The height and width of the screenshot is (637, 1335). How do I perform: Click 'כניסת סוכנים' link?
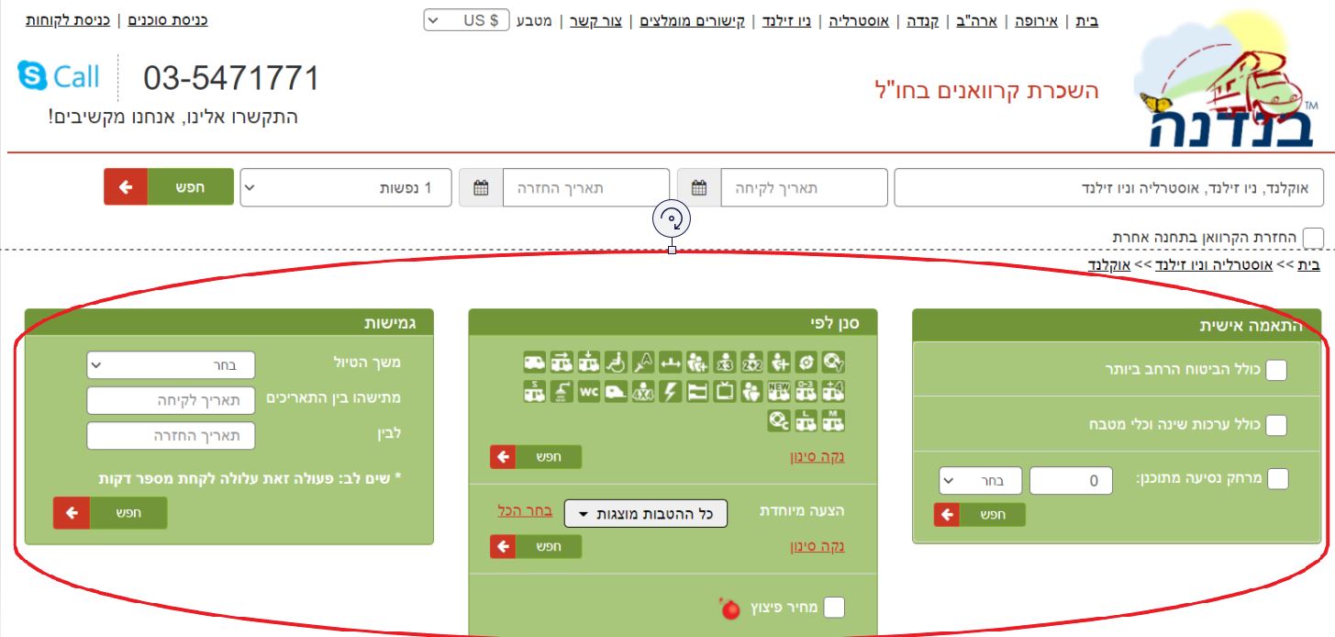[x=168, y=19]
